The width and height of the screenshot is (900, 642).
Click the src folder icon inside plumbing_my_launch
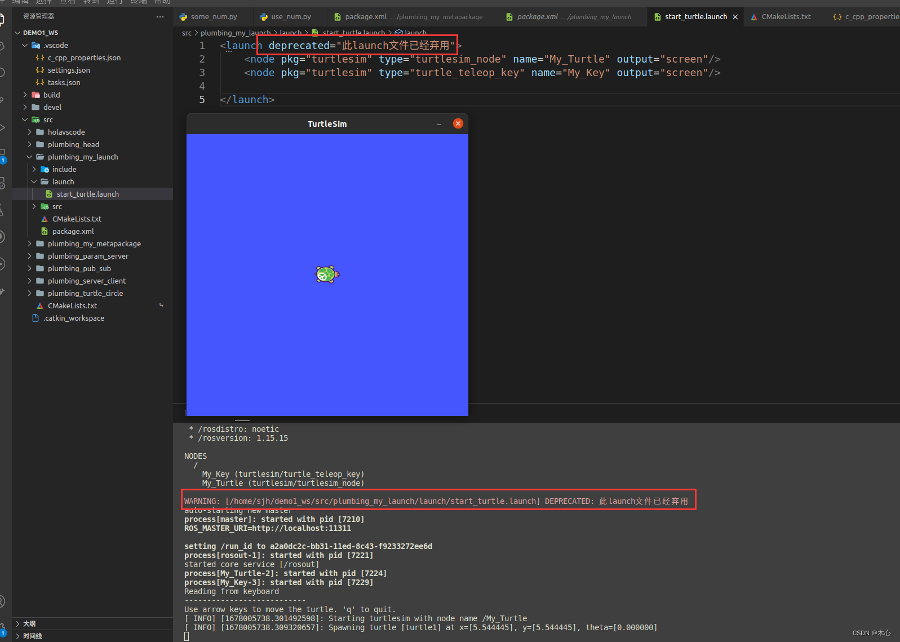click(x=45, y=206)
